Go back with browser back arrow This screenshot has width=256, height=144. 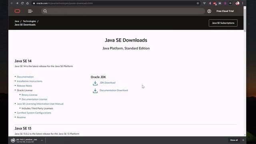[x=12, y=3]
